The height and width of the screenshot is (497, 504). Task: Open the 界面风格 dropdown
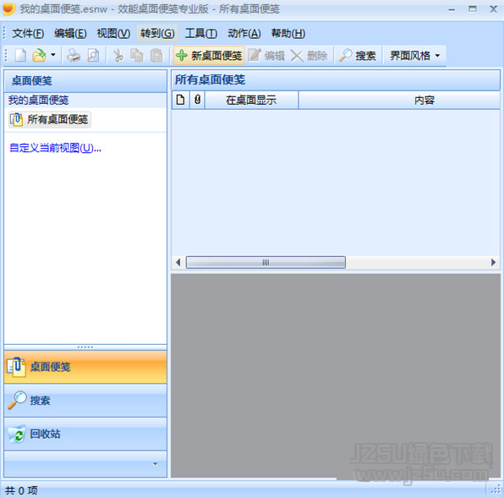pyautogui.click(x=414, y=56)
